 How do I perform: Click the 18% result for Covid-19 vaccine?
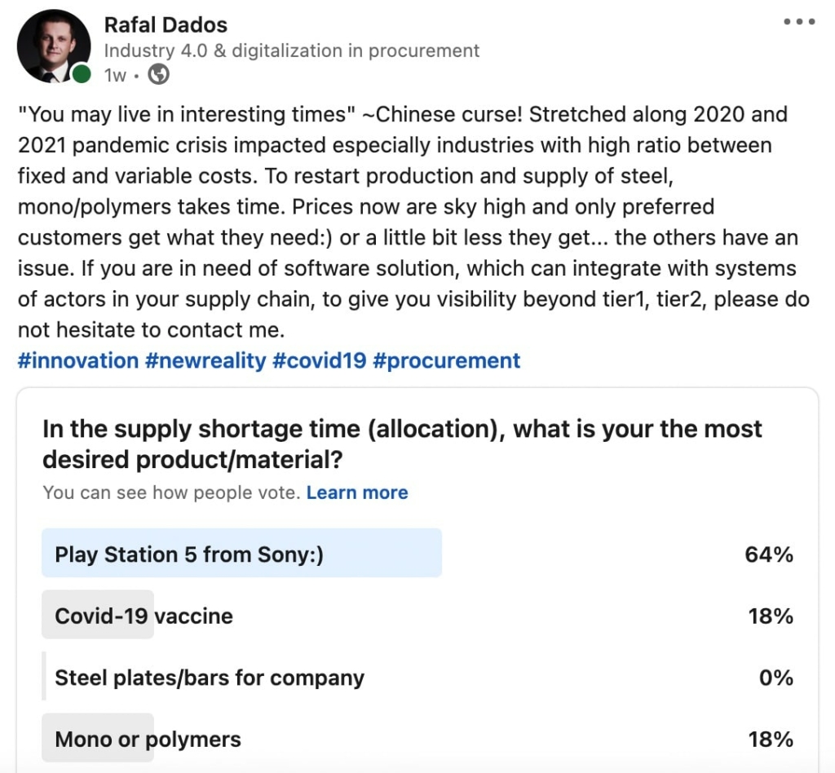(x=771, y=616)
